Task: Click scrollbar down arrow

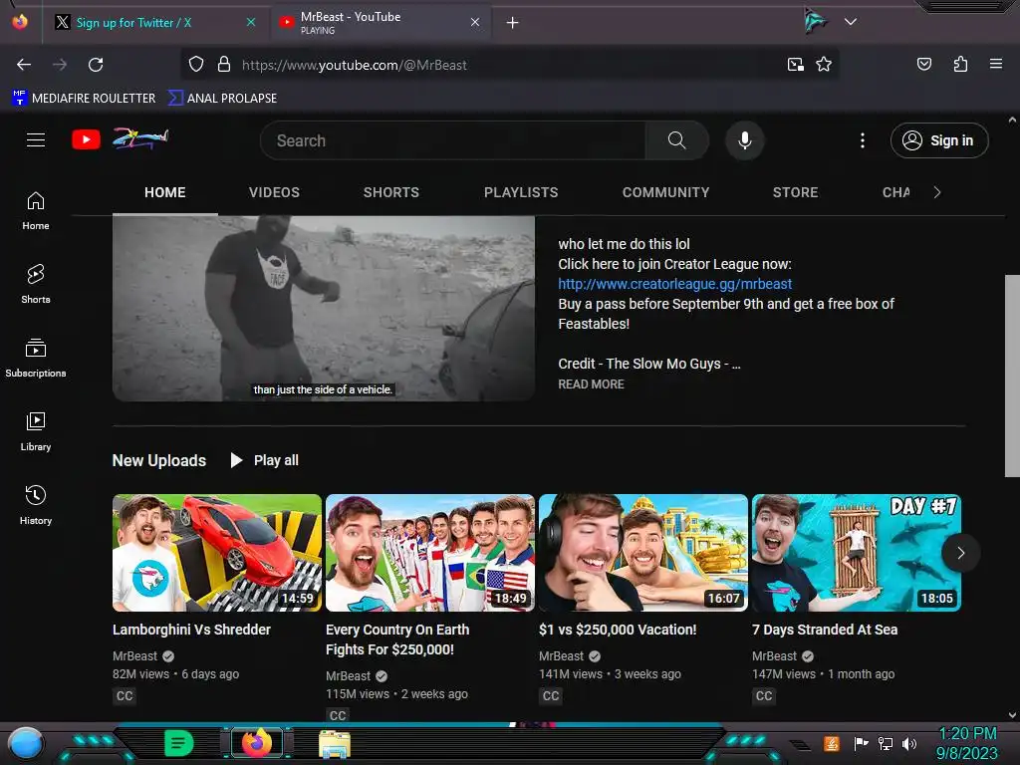Action: pos(1012,715)
